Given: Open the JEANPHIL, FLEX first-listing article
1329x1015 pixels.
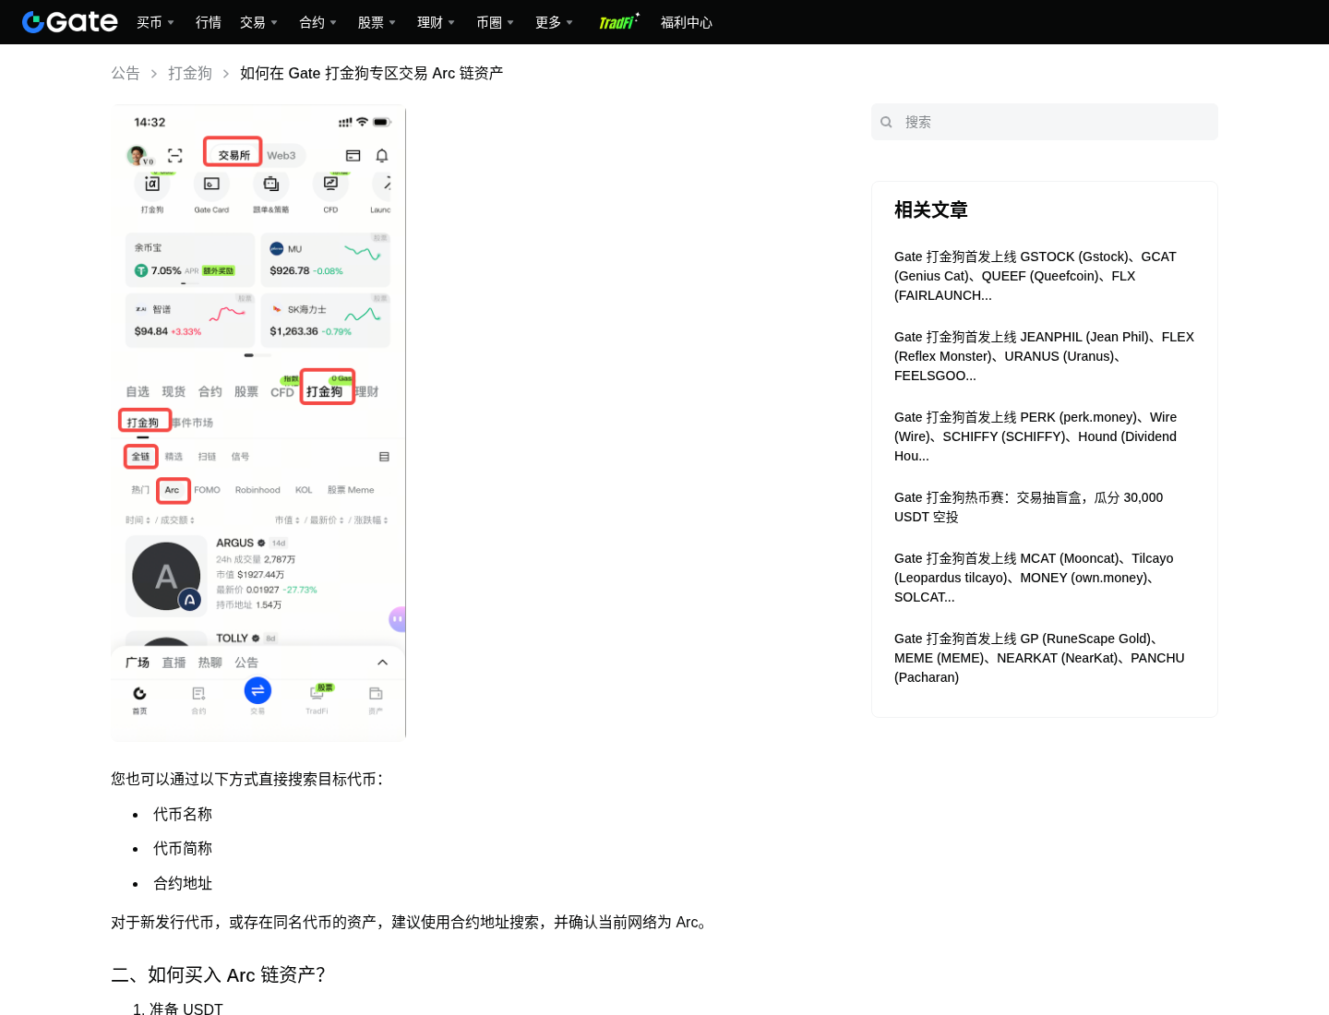Looking at the screenshot, I should [1045, 356].
